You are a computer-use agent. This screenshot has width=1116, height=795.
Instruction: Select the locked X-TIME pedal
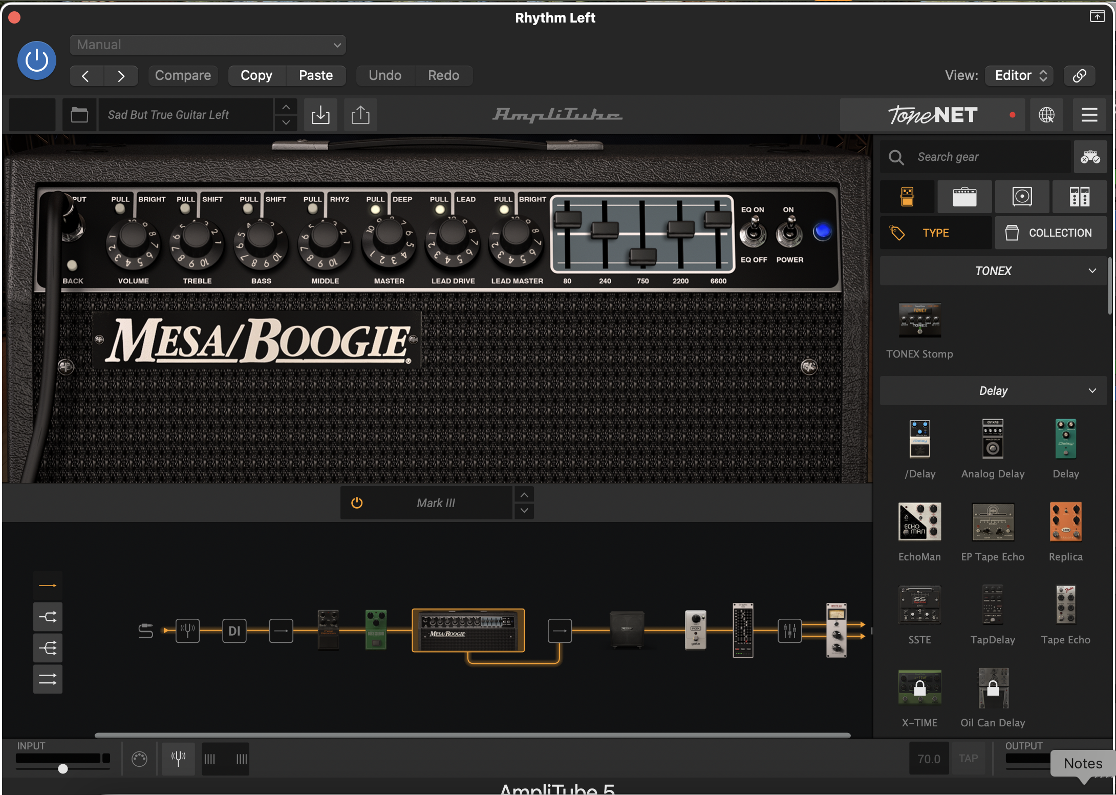(919, 687)
